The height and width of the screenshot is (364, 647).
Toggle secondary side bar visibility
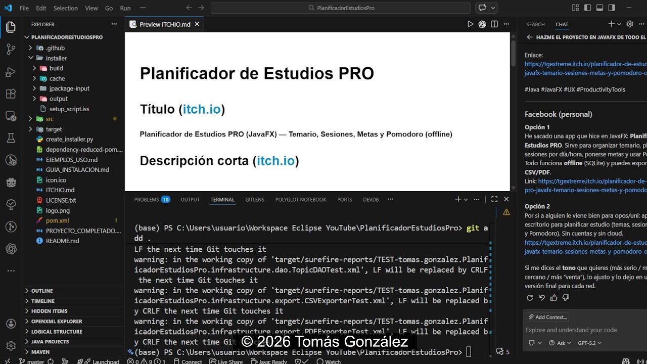612,8
